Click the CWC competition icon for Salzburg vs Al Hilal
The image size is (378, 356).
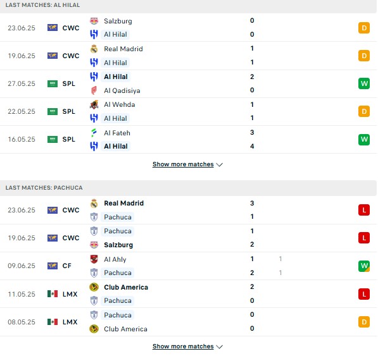(x=53, y=28)
